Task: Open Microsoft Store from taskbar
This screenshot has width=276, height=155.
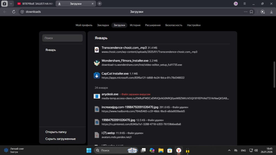Action: [170, 150]
